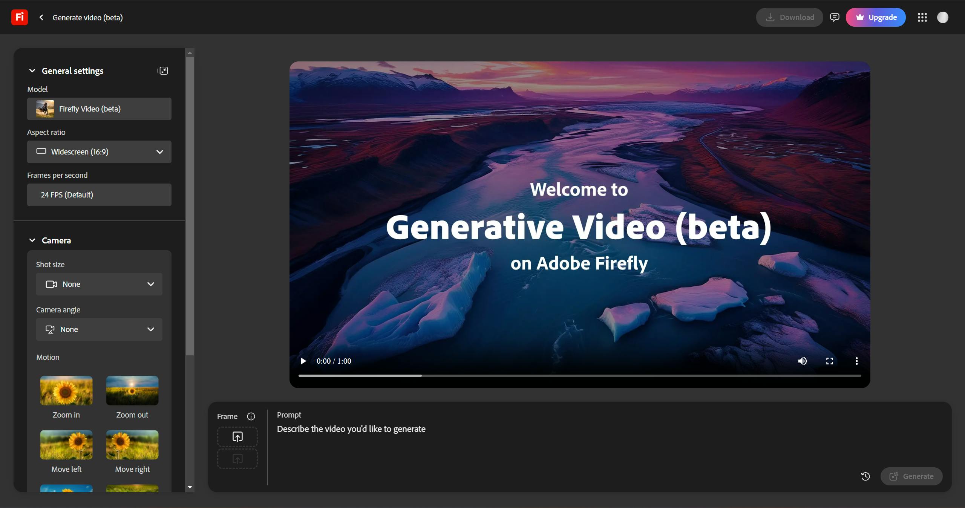This screenshot has width=965, height=508.
Task: Open the apps grid menu
Action: [x=922, y=17]
